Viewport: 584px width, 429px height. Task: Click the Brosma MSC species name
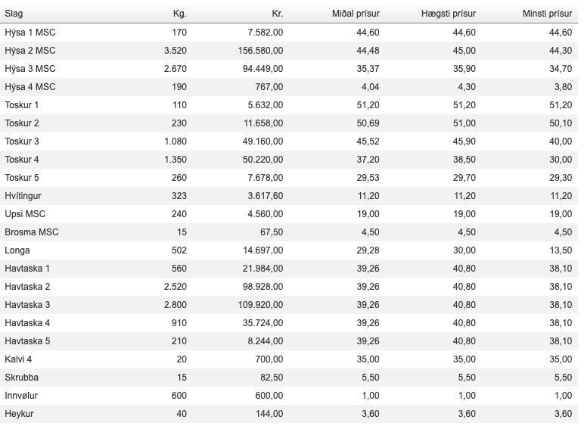[31, 232]
